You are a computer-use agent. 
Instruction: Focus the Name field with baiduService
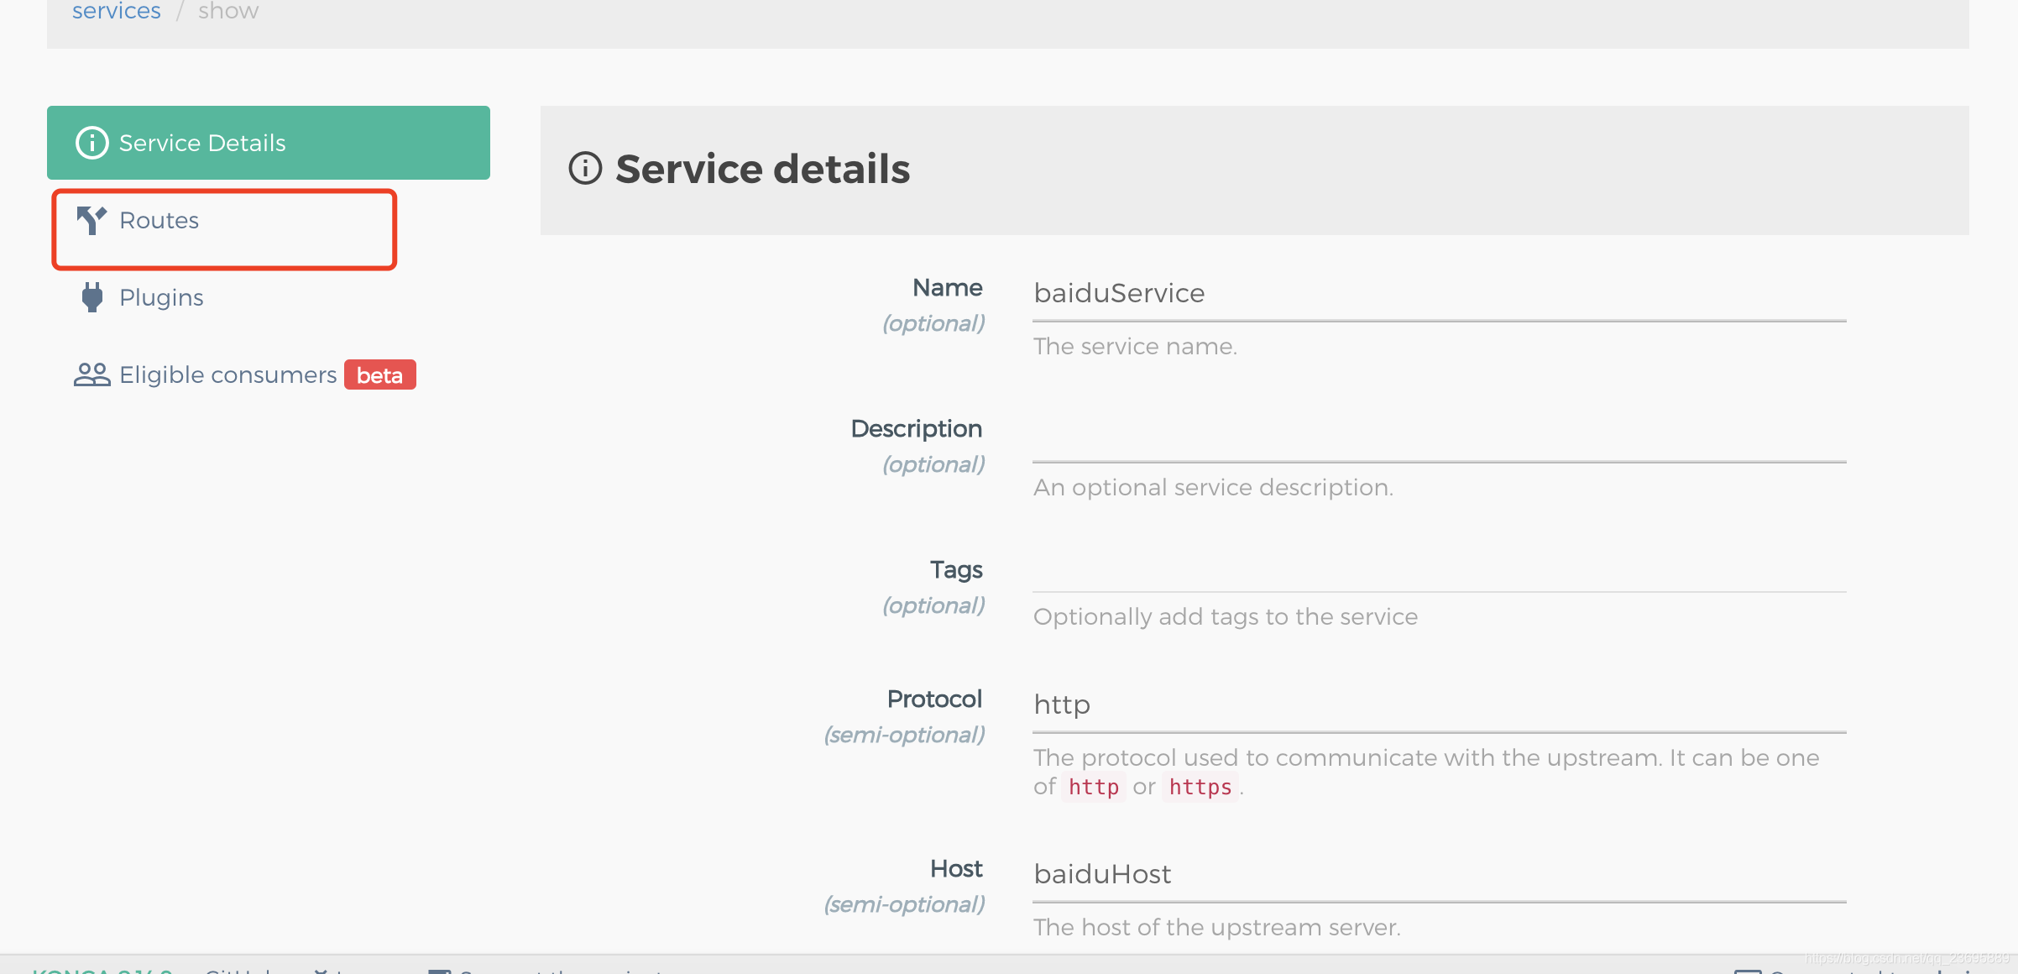coord(1440,294)
